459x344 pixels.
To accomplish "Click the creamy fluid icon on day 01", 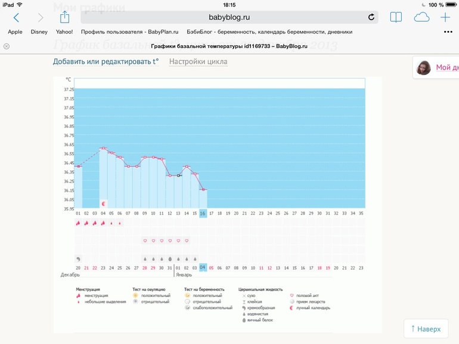I will tap(78, 259).
